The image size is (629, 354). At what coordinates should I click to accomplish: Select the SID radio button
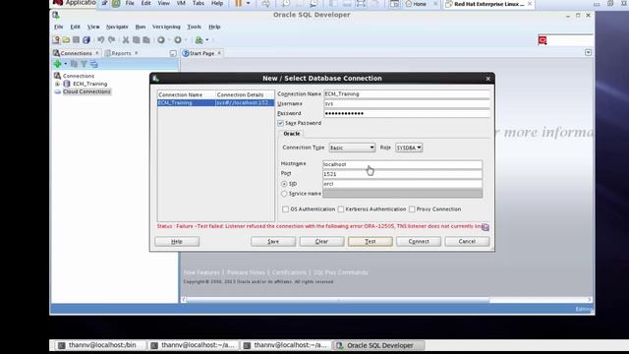point(284,184)
